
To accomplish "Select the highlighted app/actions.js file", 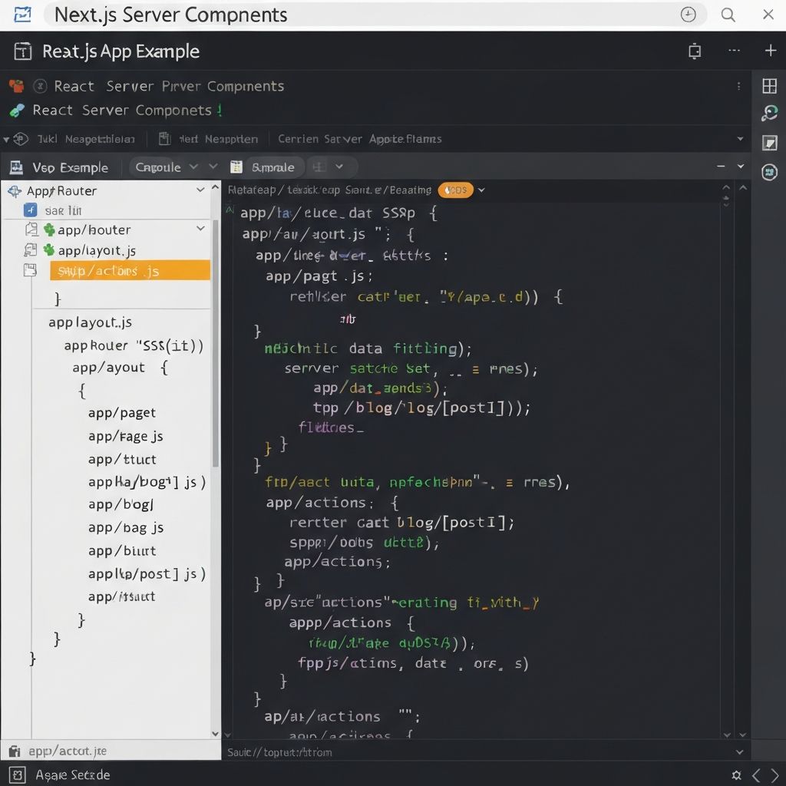I will (x=129, y=270).
